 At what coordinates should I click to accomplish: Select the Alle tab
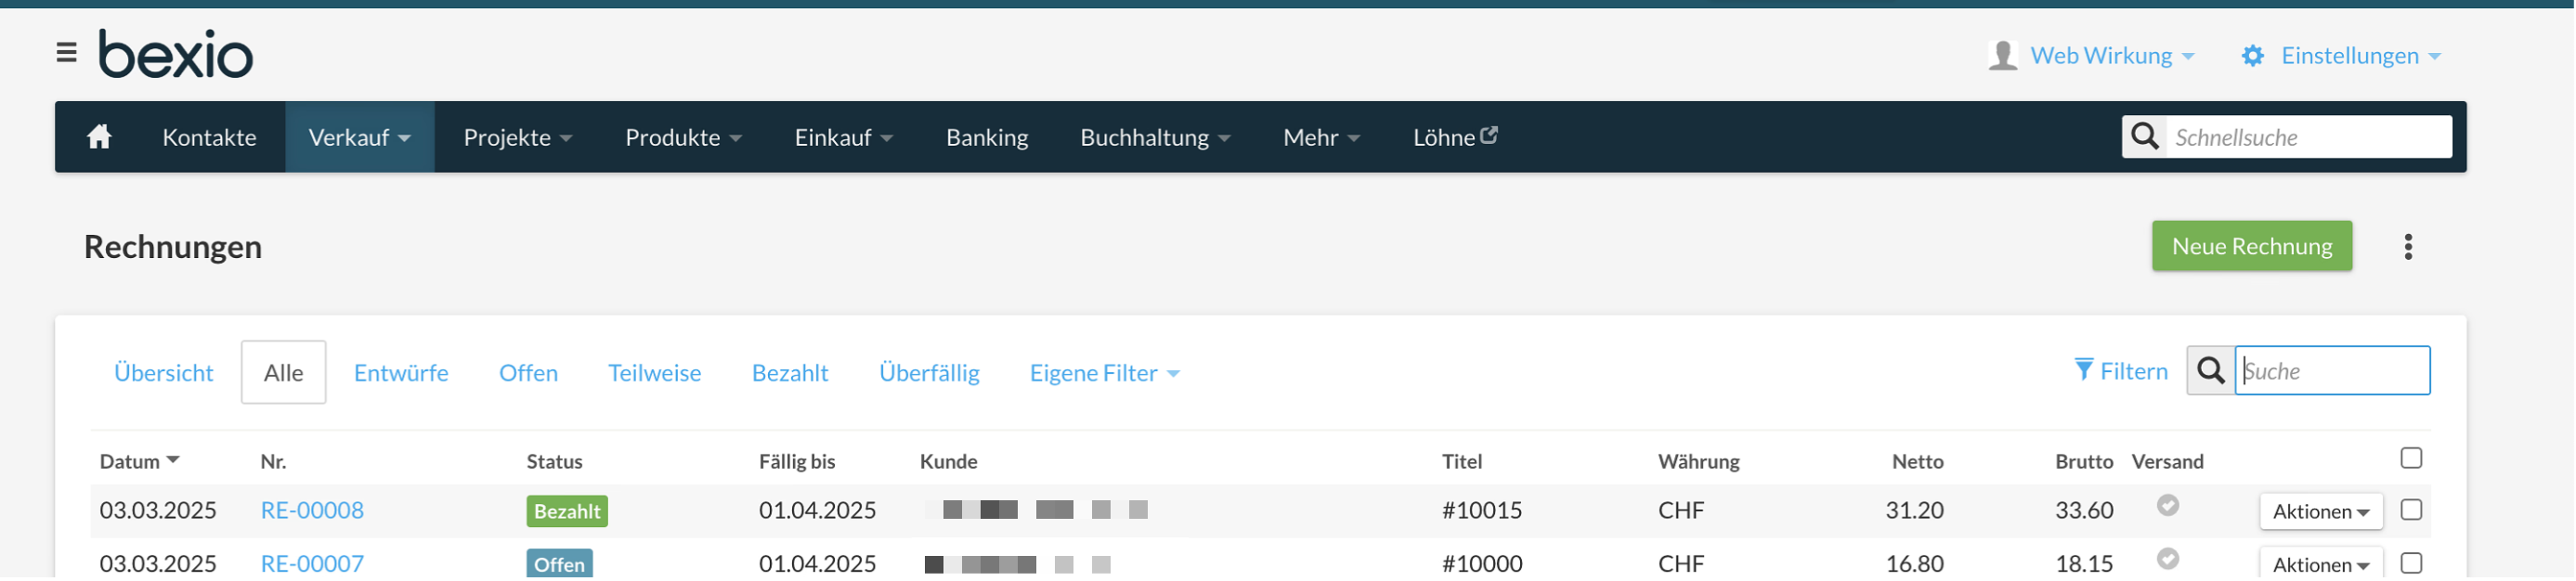tap(283, 373)
